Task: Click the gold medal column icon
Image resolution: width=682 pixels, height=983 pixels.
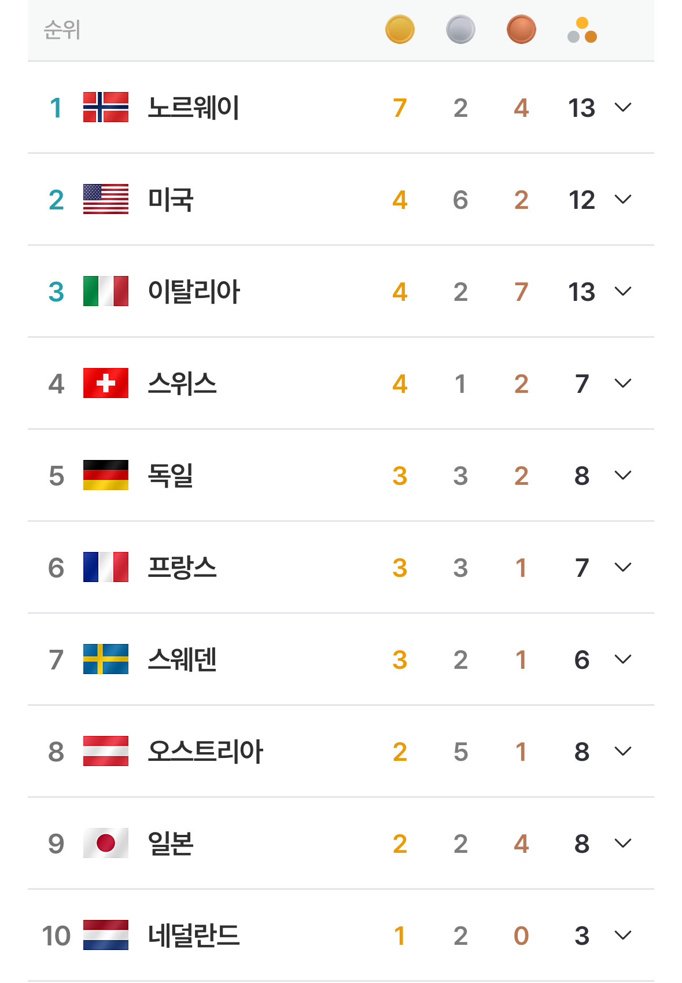Action: click(400, 30)
